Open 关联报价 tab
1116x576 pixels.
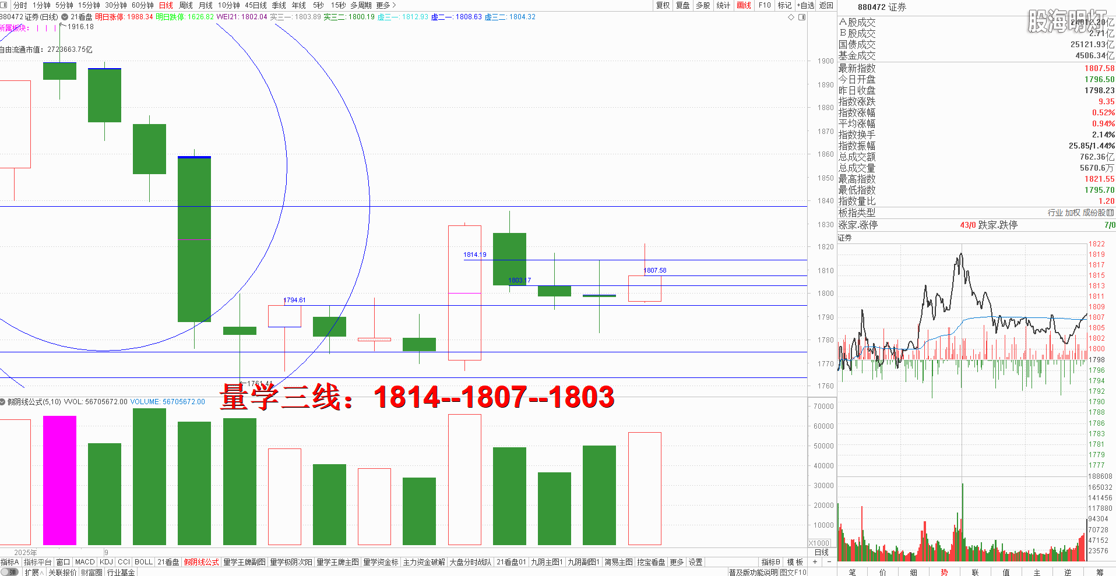[62, 572]
